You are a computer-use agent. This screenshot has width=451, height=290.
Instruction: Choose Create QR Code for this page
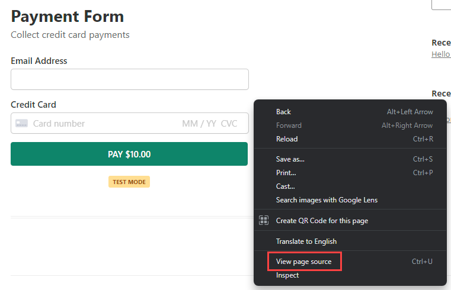point(322,221)
